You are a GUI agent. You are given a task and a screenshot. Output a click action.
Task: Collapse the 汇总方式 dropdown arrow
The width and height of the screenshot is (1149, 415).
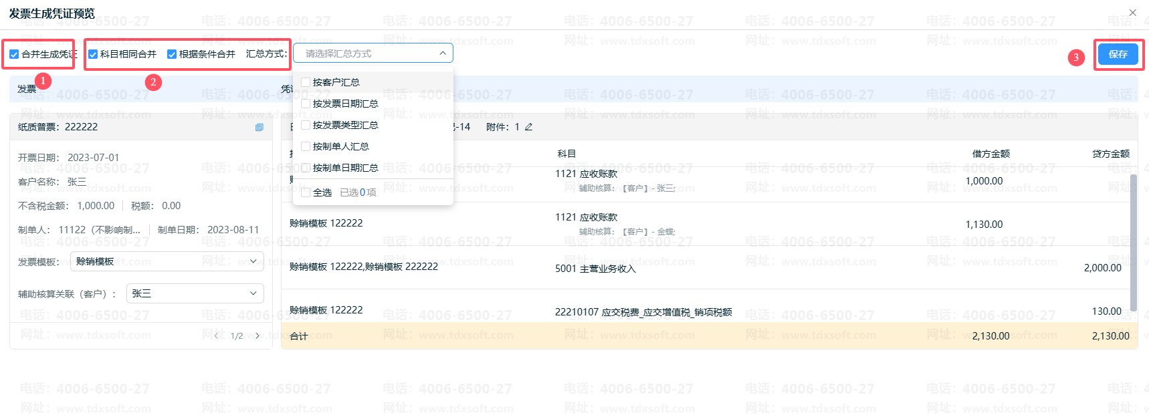[x=443, y=53]
